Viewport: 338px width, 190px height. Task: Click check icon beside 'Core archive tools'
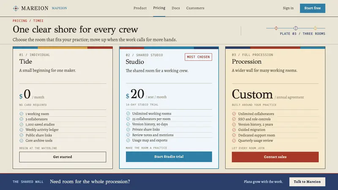pos(22,141)
